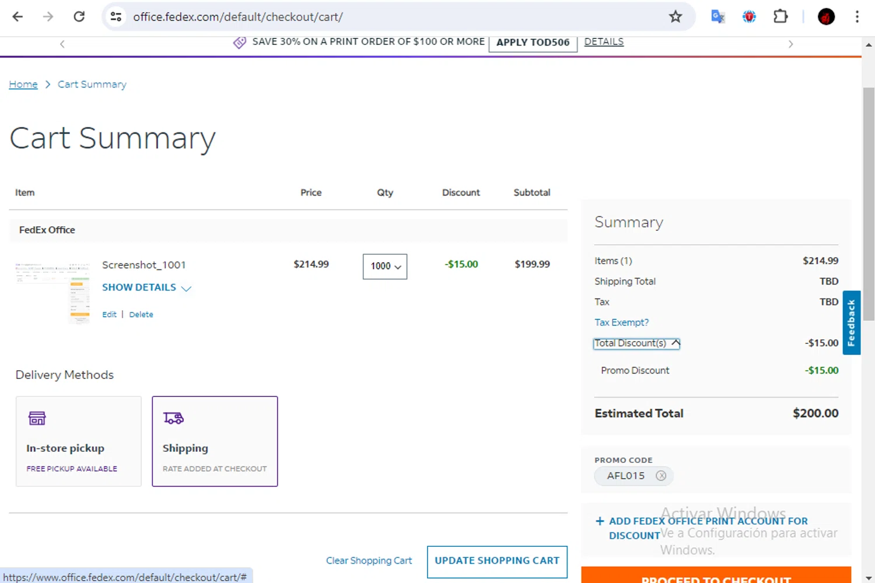Expand SHOW DETAILS for Screenshot_1001

point(146,287)
